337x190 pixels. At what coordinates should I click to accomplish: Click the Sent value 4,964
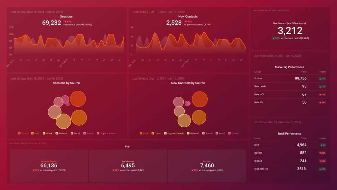tap(301, 145)
